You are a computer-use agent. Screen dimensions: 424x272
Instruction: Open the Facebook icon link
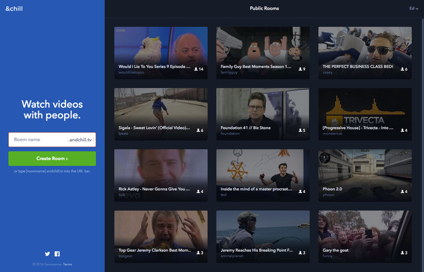(57, 254)
